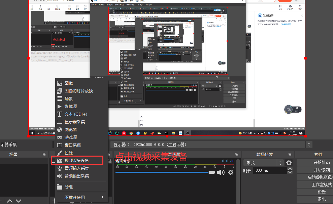This screenshot has height=204, width=333.
Task: Click the add source plus button
Action: (54, 201)
